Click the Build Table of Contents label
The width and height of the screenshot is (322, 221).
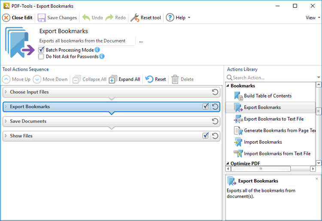click(268, 96)
